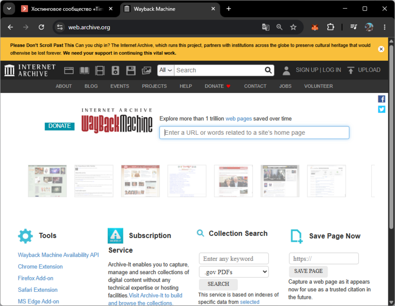
Task: Open the browser profile avatar
Action: click(369, 27)
